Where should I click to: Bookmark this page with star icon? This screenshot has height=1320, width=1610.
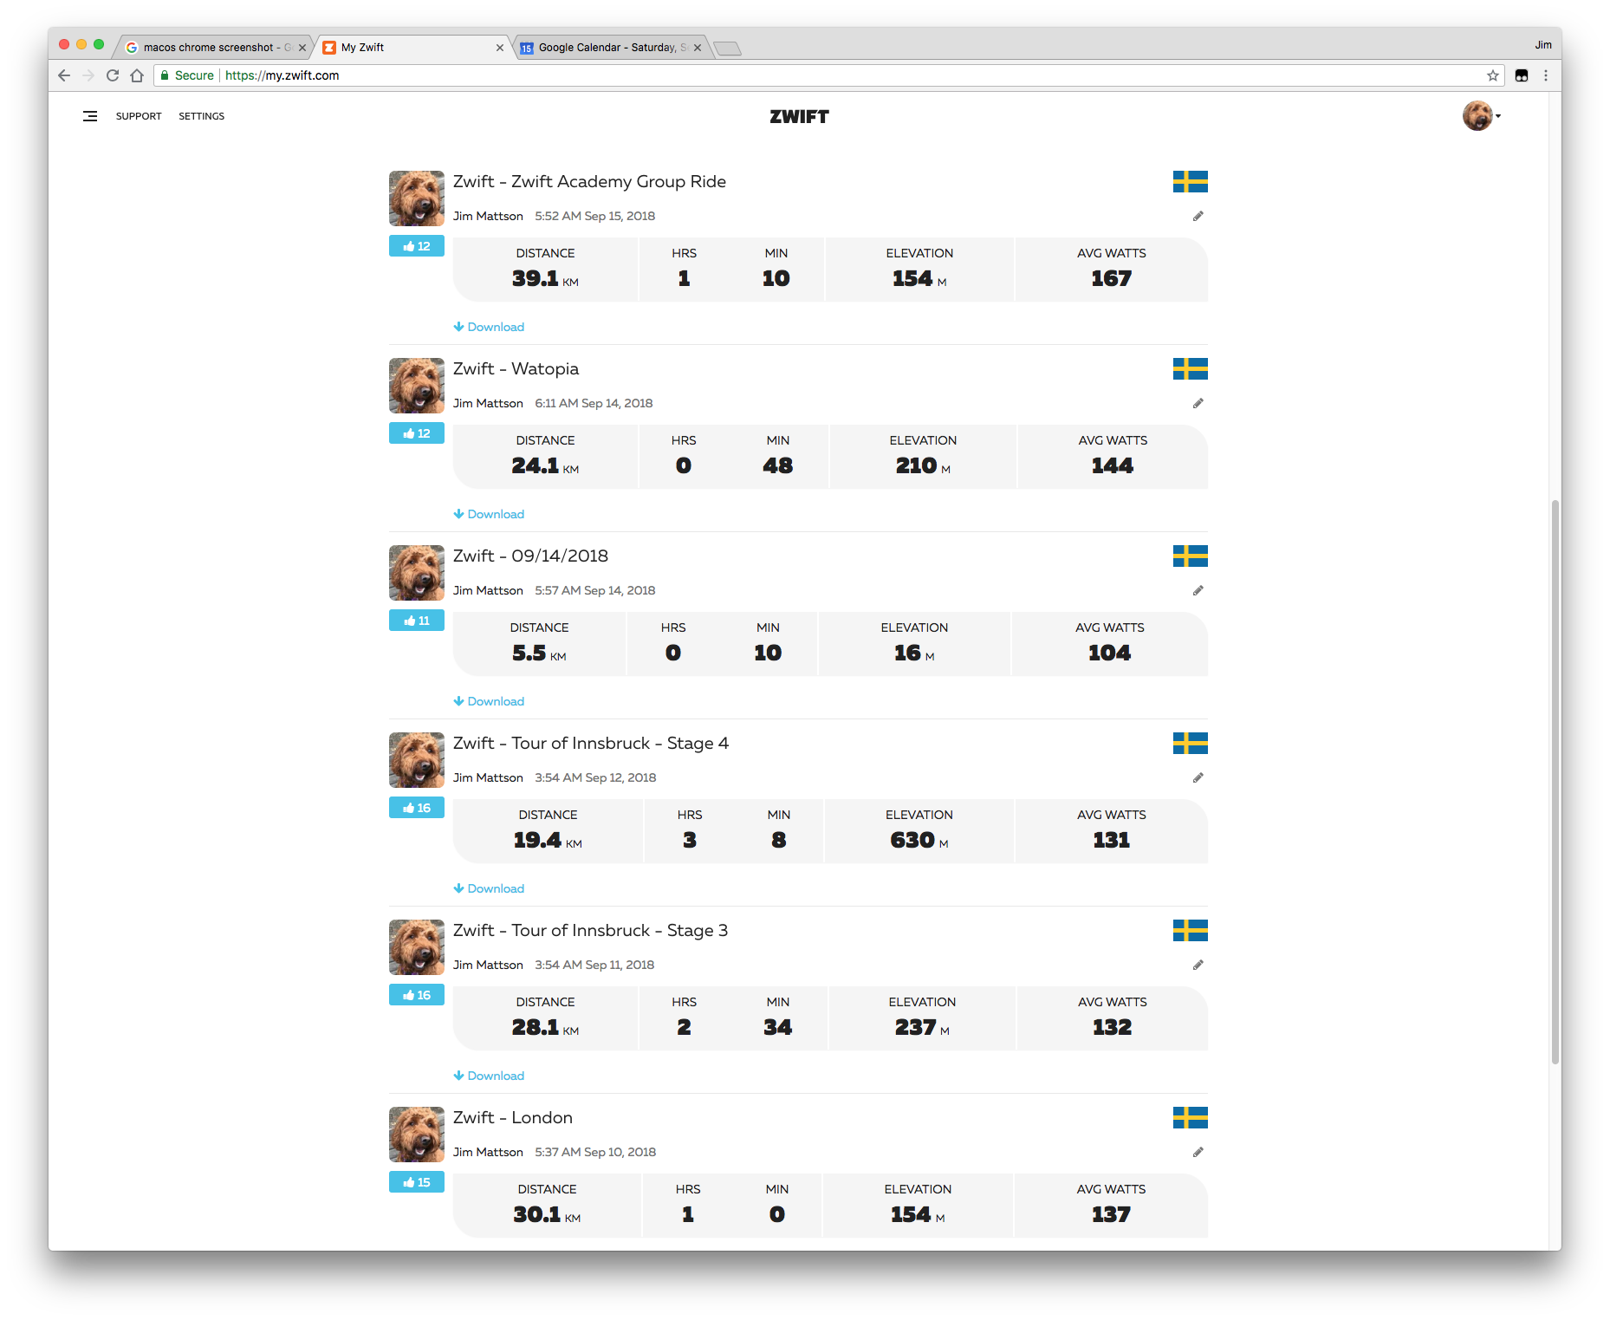point(1493,75)
